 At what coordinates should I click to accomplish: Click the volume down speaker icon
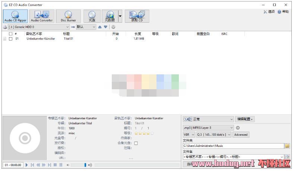[68, 165]
